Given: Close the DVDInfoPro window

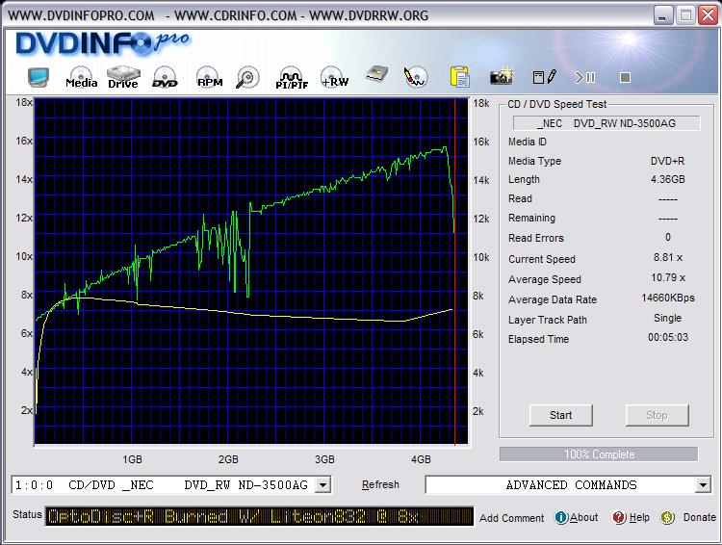Looking at the screenshot, I should 709,15.
